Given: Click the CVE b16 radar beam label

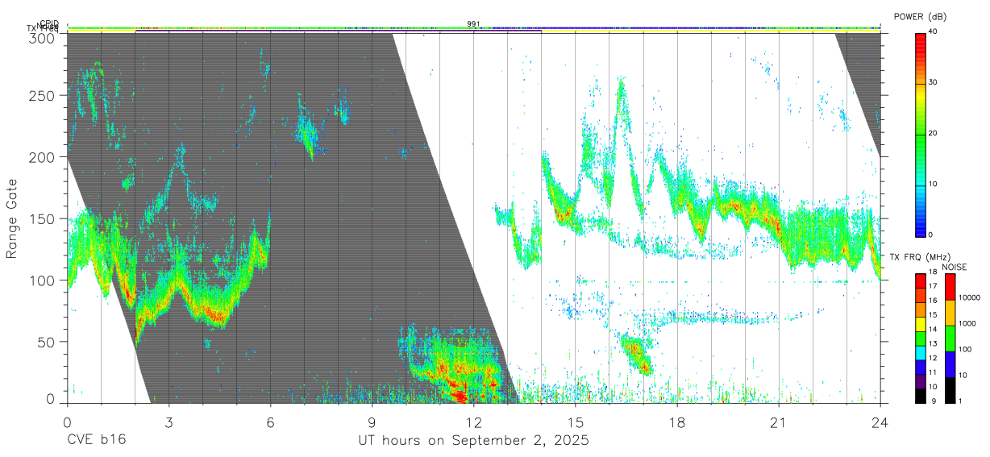Looking at the screenshot, I should tap(96, 441).
